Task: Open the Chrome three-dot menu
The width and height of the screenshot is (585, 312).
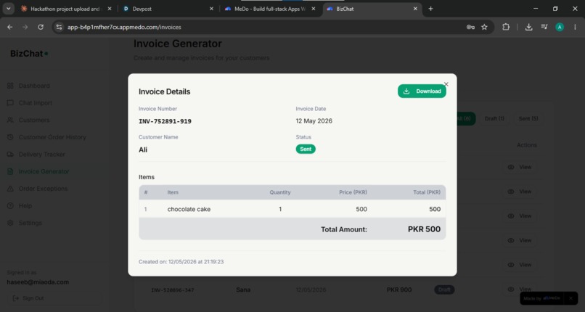Action: (x=575, y=27)
